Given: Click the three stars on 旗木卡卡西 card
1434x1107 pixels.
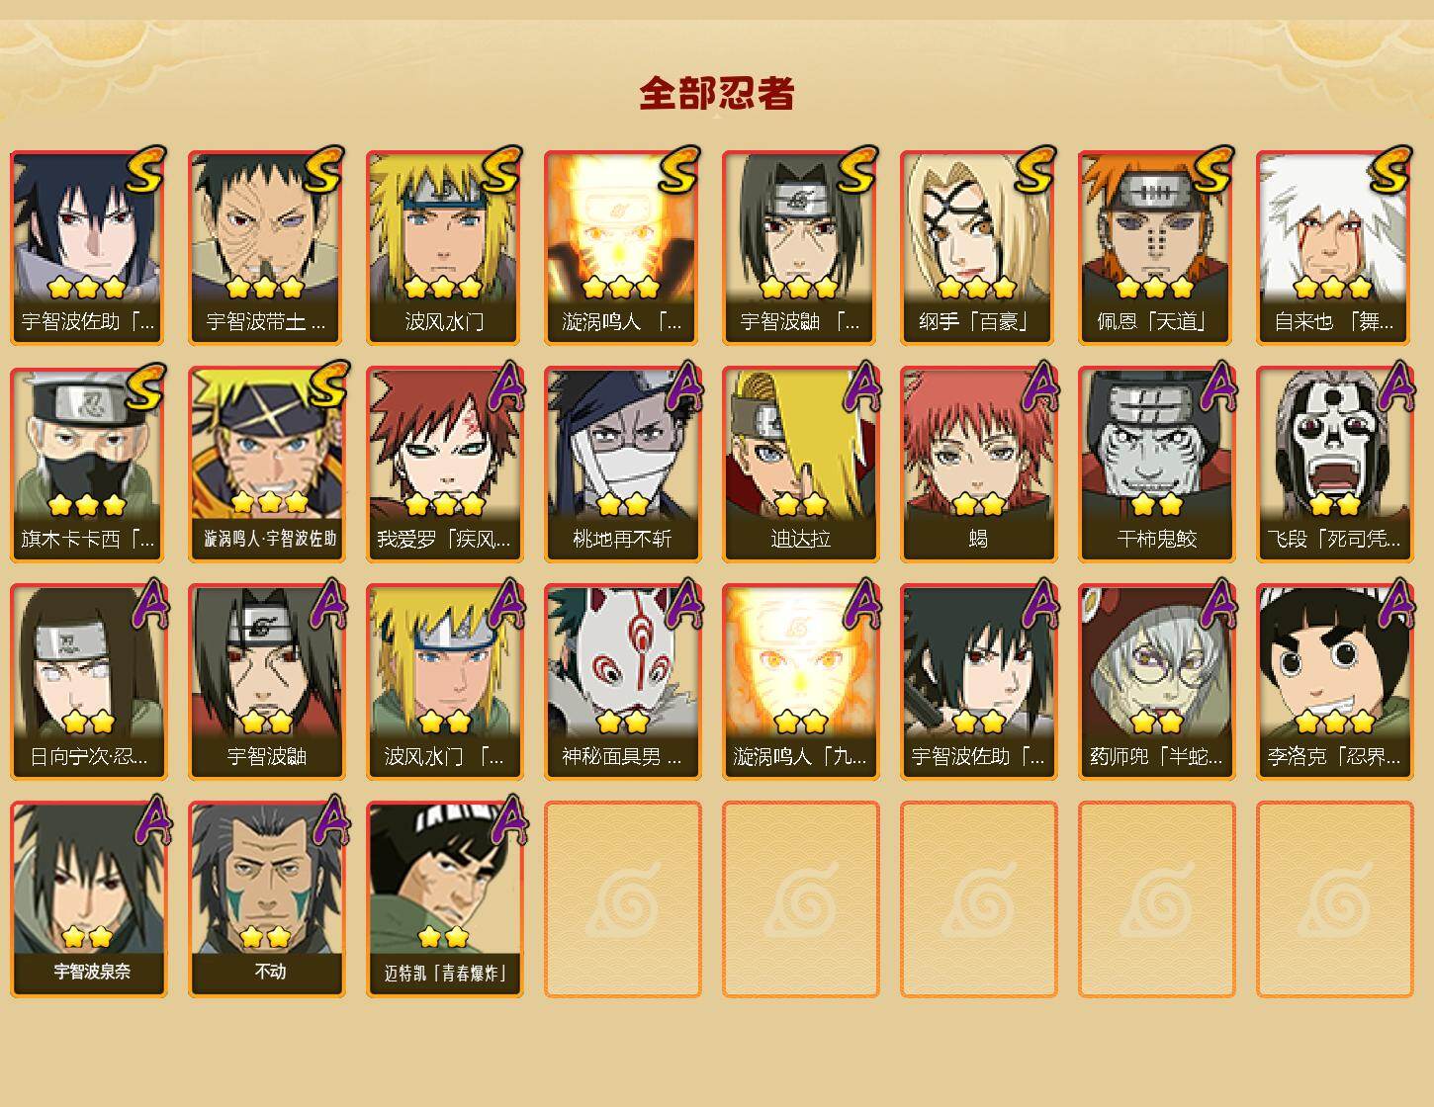Looking at the screenshot, I should pos(87,505).
